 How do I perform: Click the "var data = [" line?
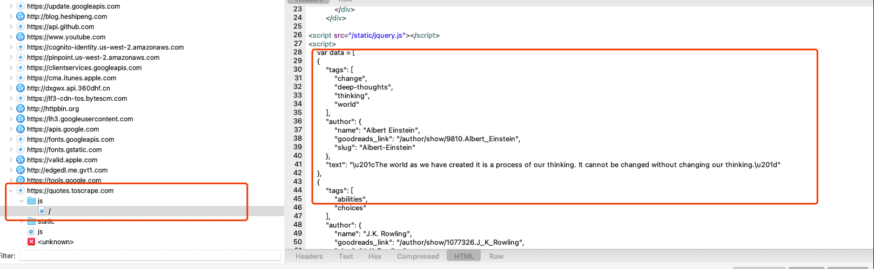point(336,53)
